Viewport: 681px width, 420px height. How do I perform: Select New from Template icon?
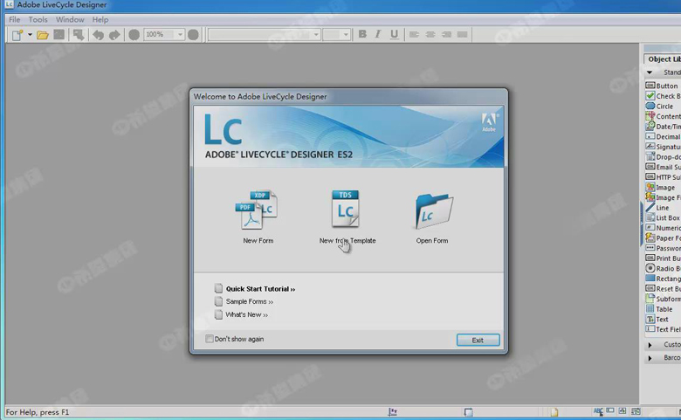346,210
